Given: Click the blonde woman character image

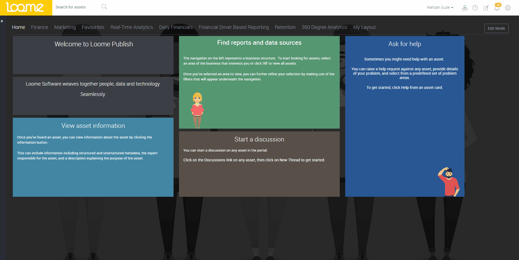Looking at the screenshot, I should coord(197,110).
